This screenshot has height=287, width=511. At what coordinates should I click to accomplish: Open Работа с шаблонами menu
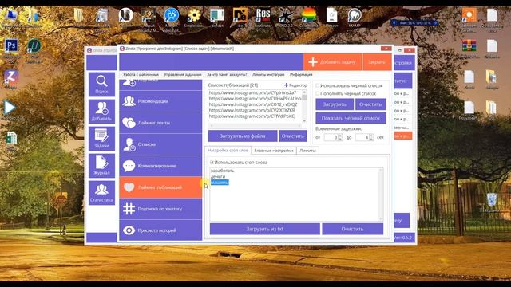(141, 74)
